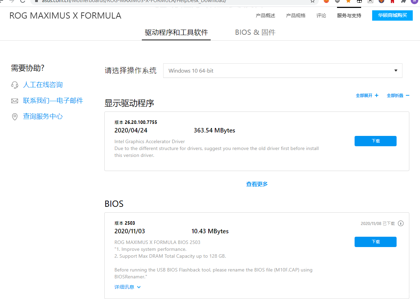This screenshot has width=420, height=299.
Task: Collapse all sections with 全部折叠
Action: click(x=398, y=95)
